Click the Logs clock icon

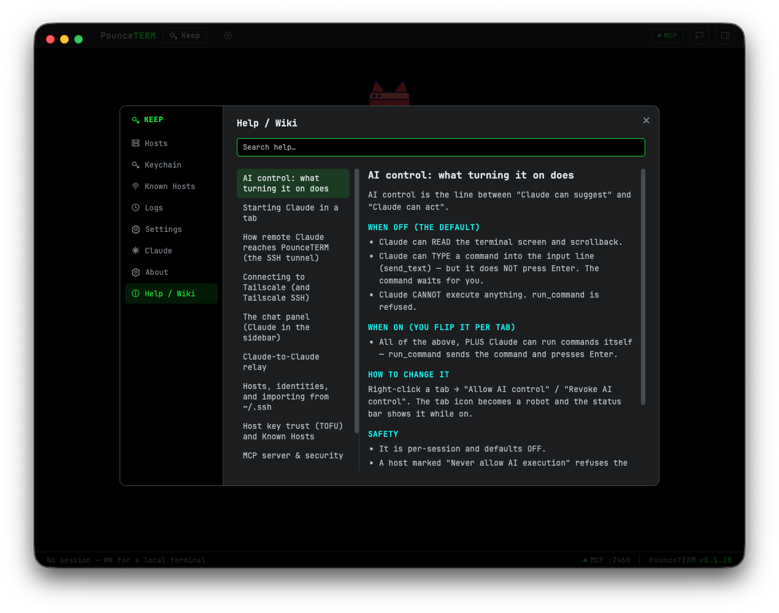pyautogui.click(x=136, y=207)
